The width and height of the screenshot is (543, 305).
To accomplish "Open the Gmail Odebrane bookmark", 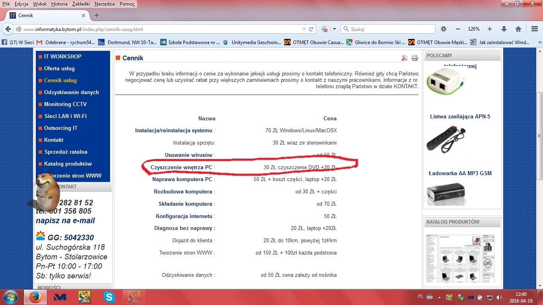I will 66,42.
